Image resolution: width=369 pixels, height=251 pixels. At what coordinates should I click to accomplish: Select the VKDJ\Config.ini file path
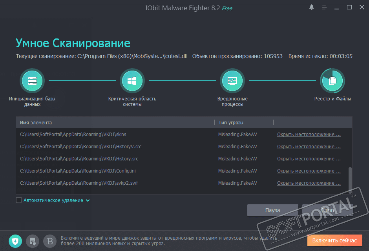pyautogui.click(x=78, y=171)
